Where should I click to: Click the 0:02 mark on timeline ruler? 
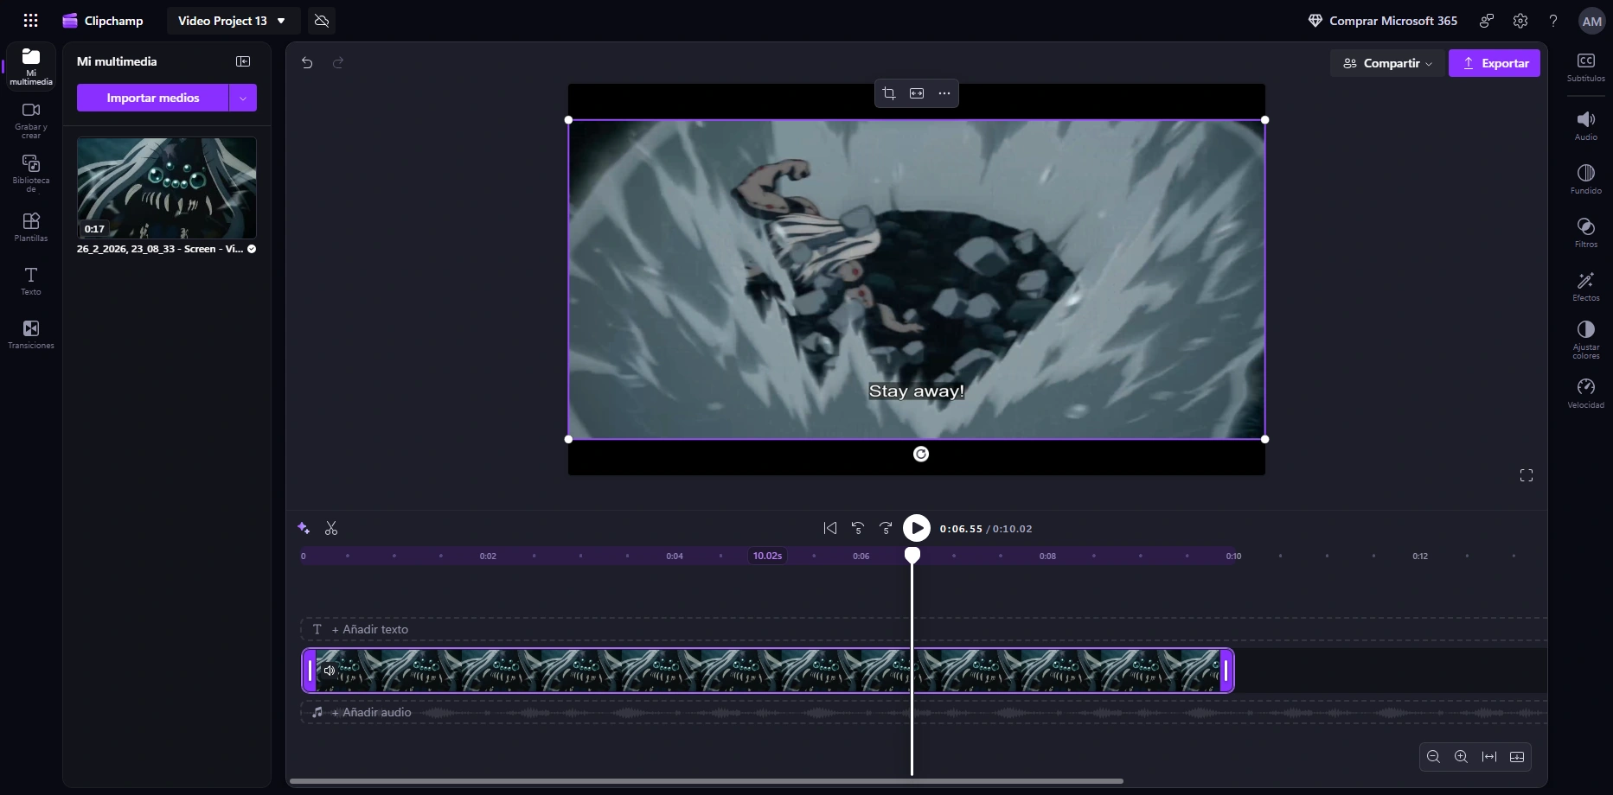coord(488,556)
